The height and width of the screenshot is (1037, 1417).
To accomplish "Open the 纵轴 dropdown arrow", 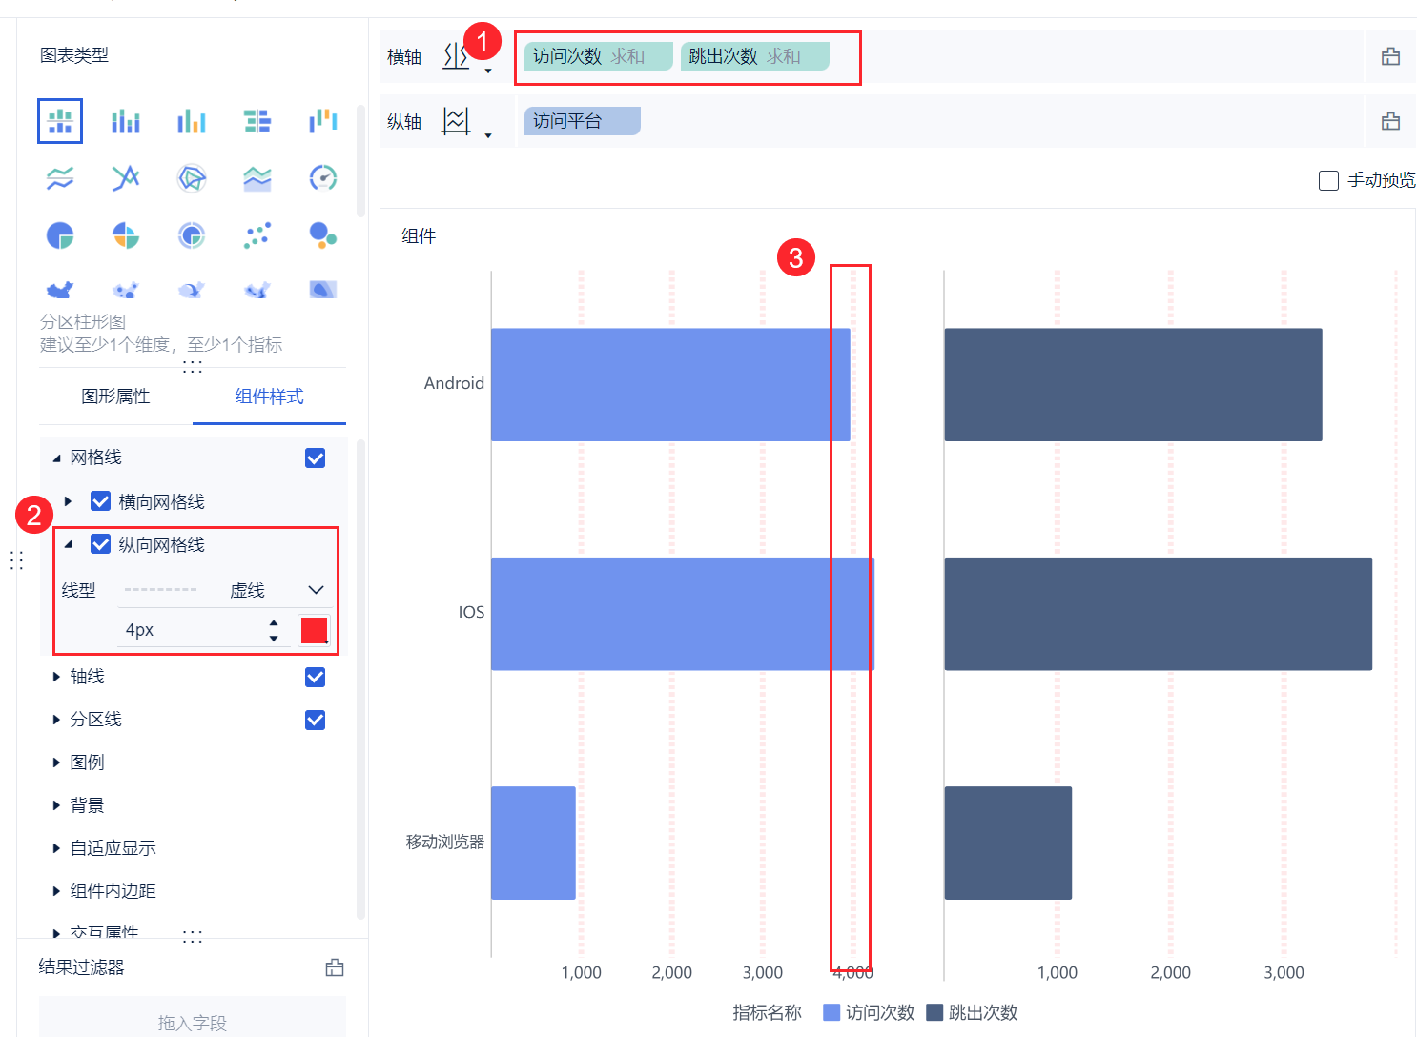I will 488,136.
